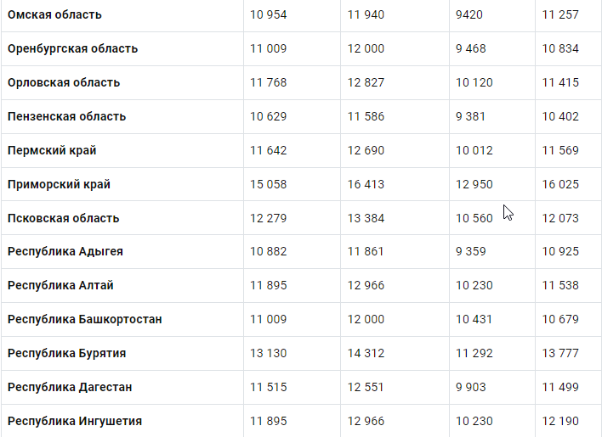602x437 pixels.
Task: Select the 16 413 cell in Приморский row
Action: pos(366,184)
